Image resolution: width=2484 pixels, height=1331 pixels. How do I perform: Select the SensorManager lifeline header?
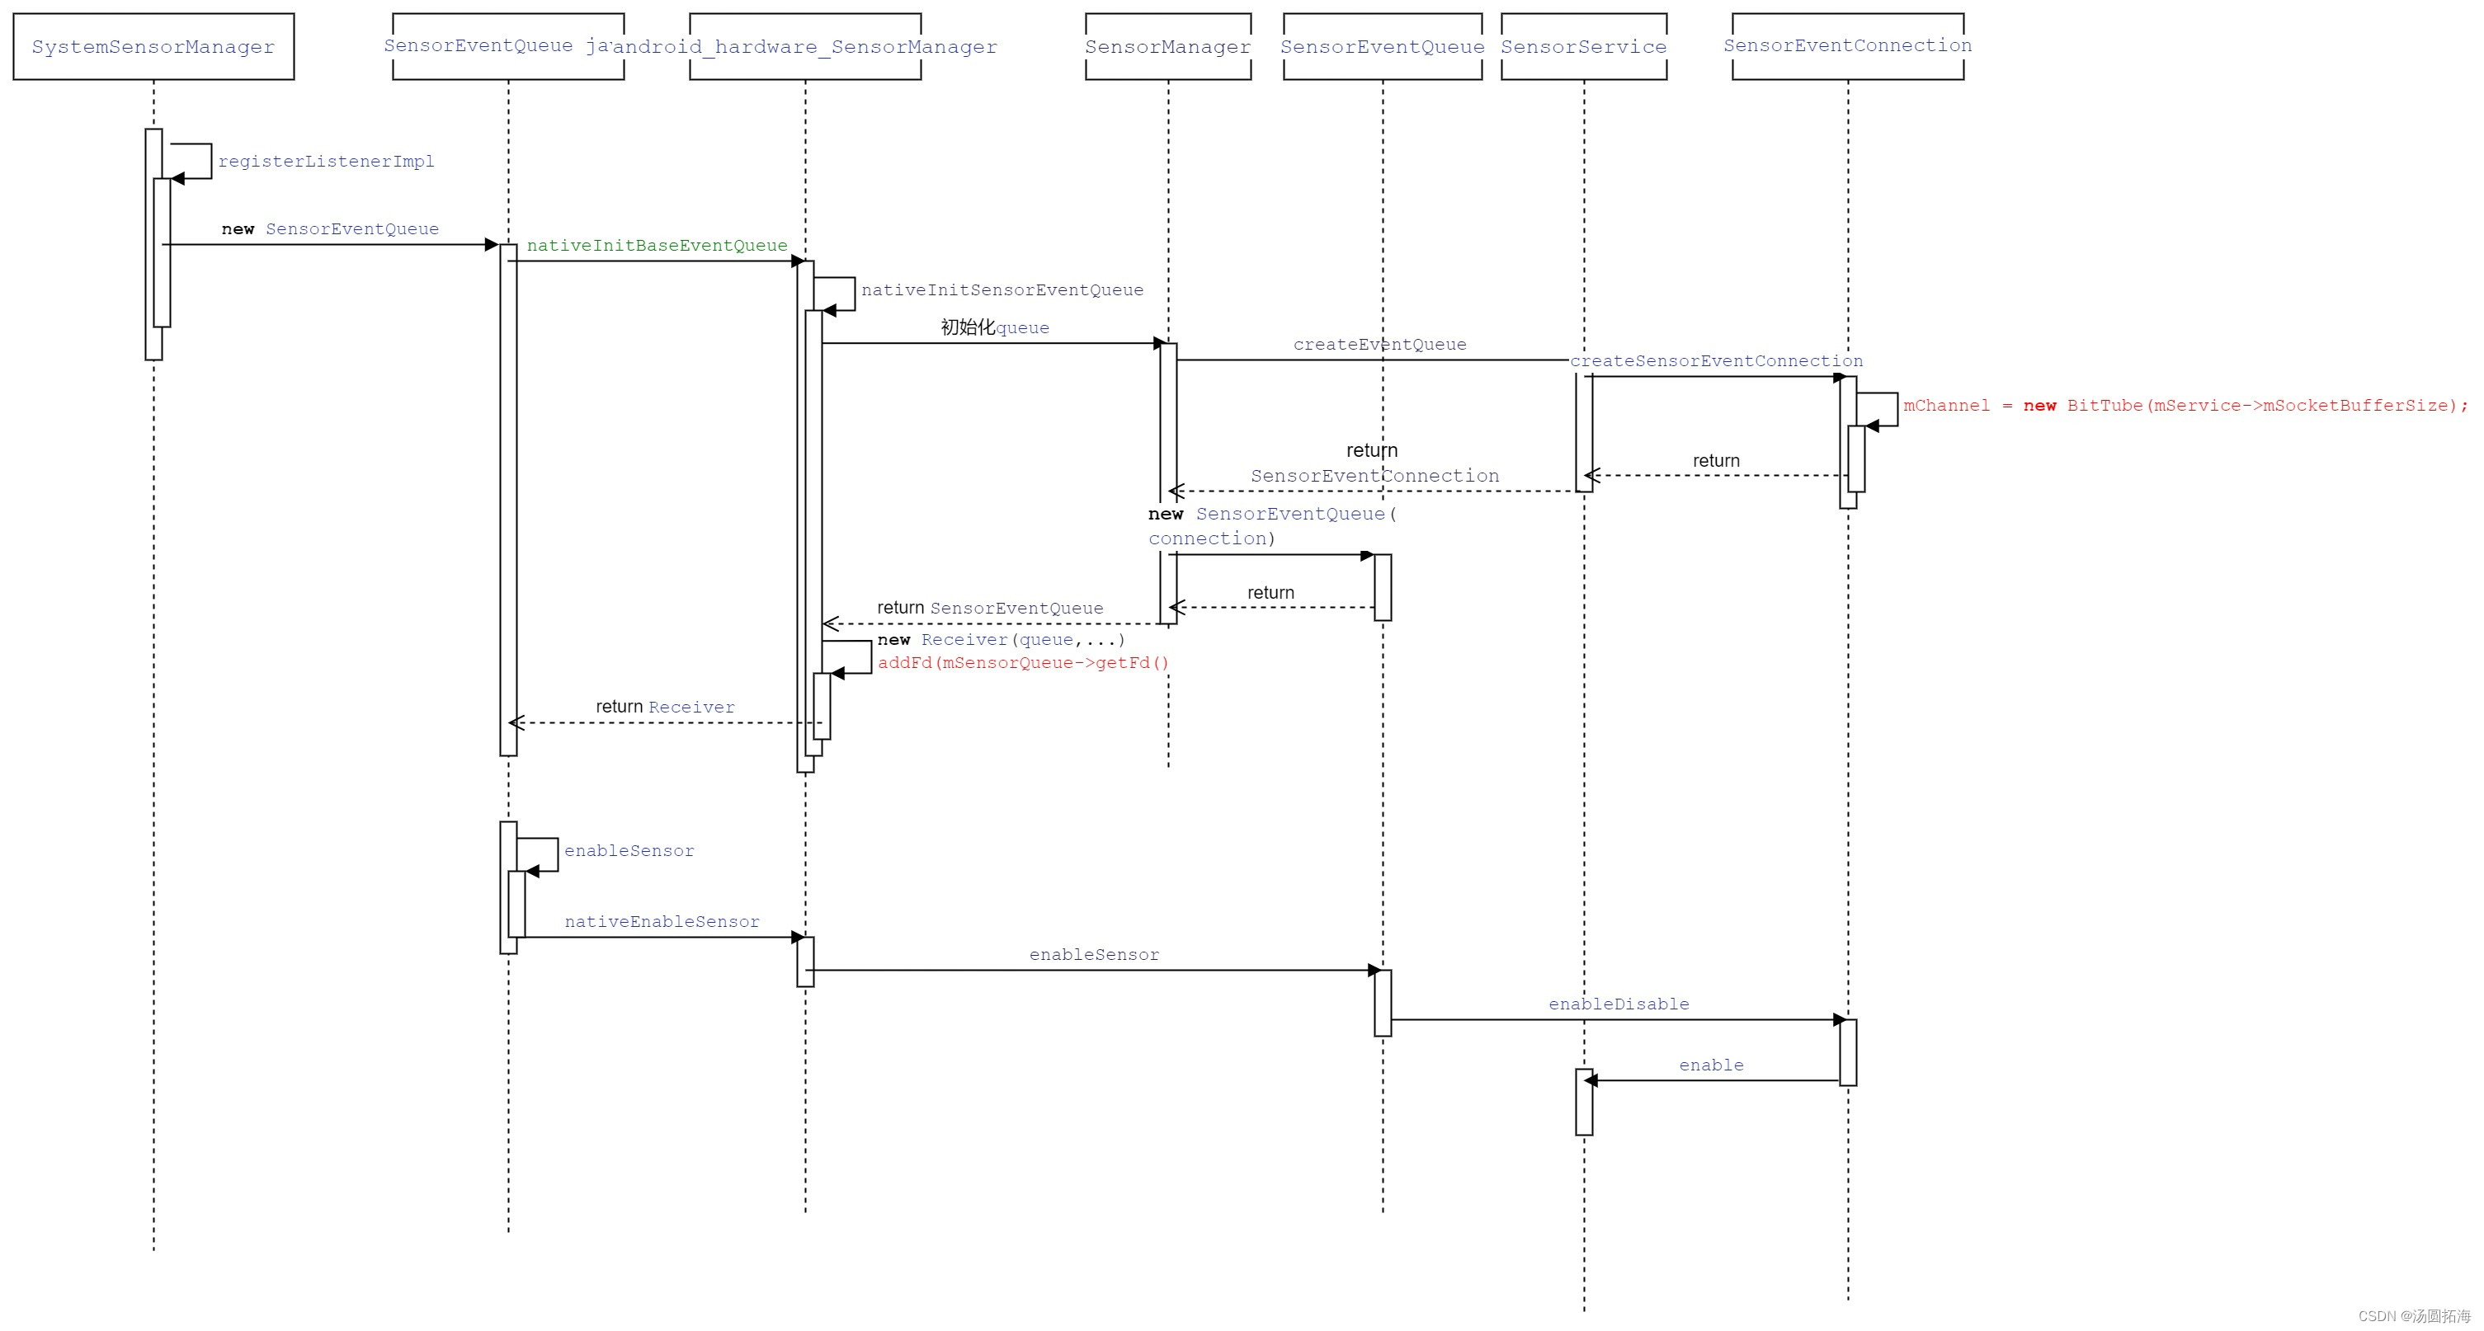1170,45
